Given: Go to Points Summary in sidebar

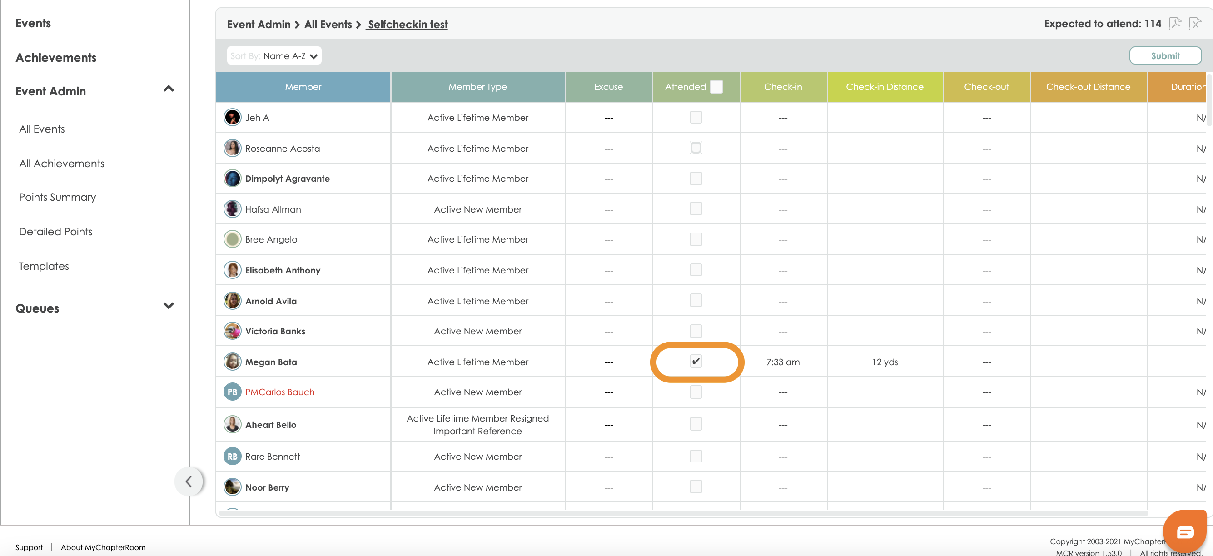Looking at the screenshot, I should tap(57, 197).
